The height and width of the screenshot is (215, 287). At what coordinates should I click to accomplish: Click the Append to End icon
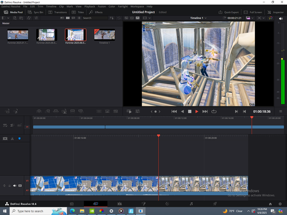coord(48,111)
